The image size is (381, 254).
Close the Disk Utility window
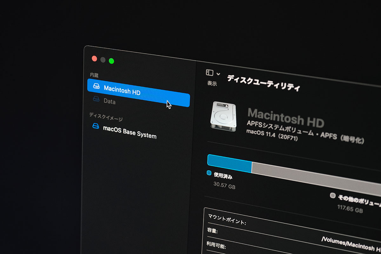click(94, 58)
